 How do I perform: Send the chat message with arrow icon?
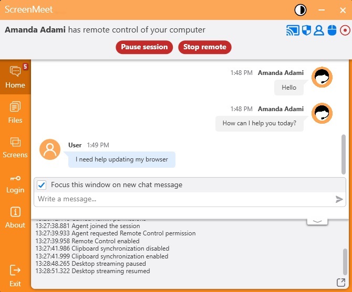click(339, 199)
